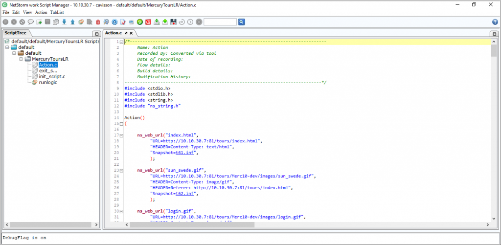The width and height of the screenshot is (501, 245).
Task: Click the speech bubble comment icon
Action: [x=31, y=22]
